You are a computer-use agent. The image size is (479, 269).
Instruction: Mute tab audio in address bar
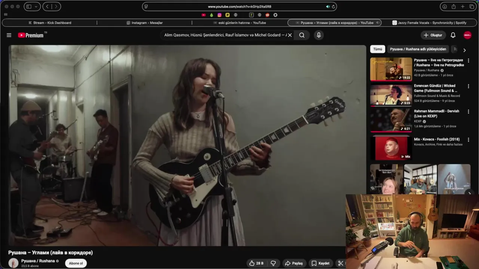[328, 6]
